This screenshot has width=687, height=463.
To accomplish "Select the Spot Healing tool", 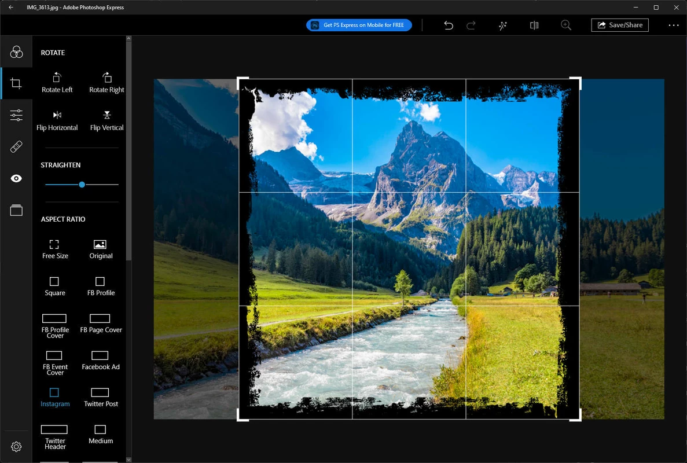I will [x=16, y=146].
